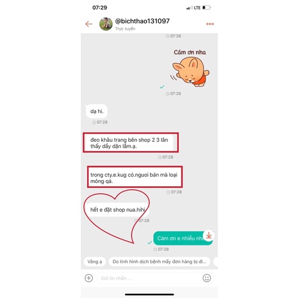This screenshot has height=298, width=298.
Task: Tap the battery icon in status bar
Action: (206, 8)
